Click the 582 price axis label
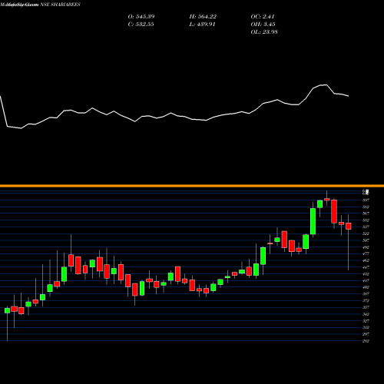Screen dimensions: 384x384 (366, 207)
